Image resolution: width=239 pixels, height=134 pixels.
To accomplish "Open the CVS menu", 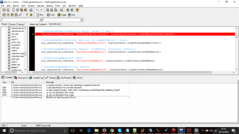I will (64, 6).
